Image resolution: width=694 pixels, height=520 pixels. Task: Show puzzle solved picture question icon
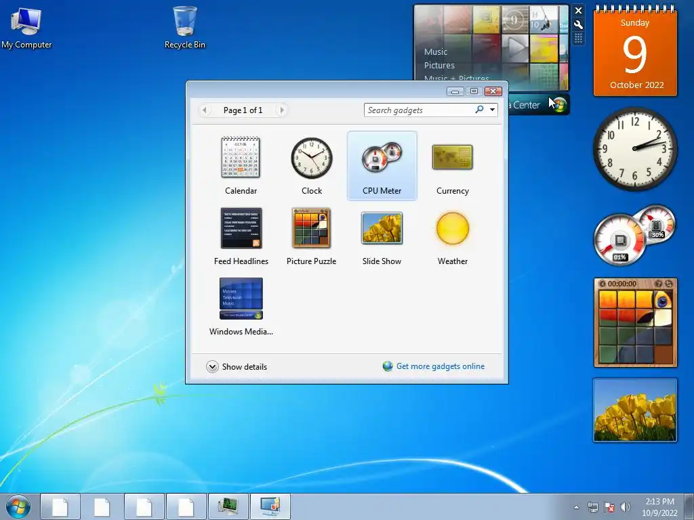658,284
